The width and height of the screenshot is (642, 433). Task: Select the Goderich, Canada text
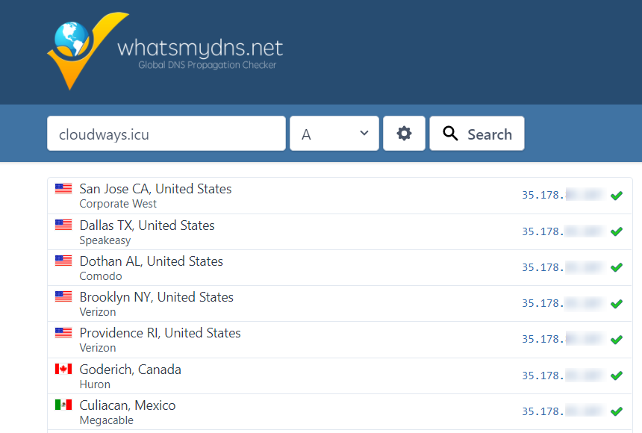coord(130,370)
